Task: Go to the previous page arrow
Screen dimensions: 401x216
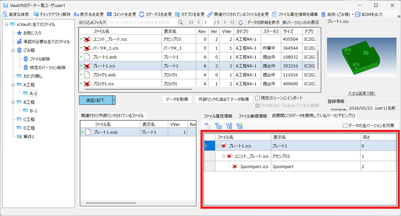Action: (x=198, y=22)
